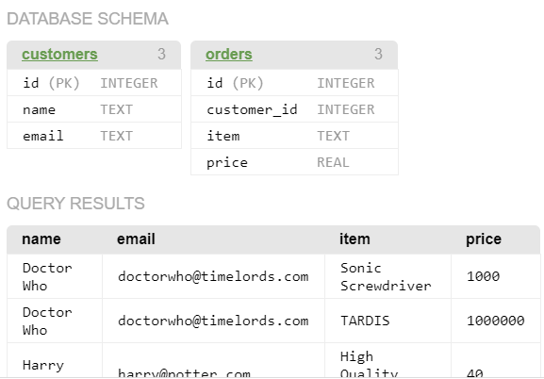Image resolution: width=544 pixels, height=379 pixels.
Task: Select the customers name column row
Action: (x=94, y=109)
